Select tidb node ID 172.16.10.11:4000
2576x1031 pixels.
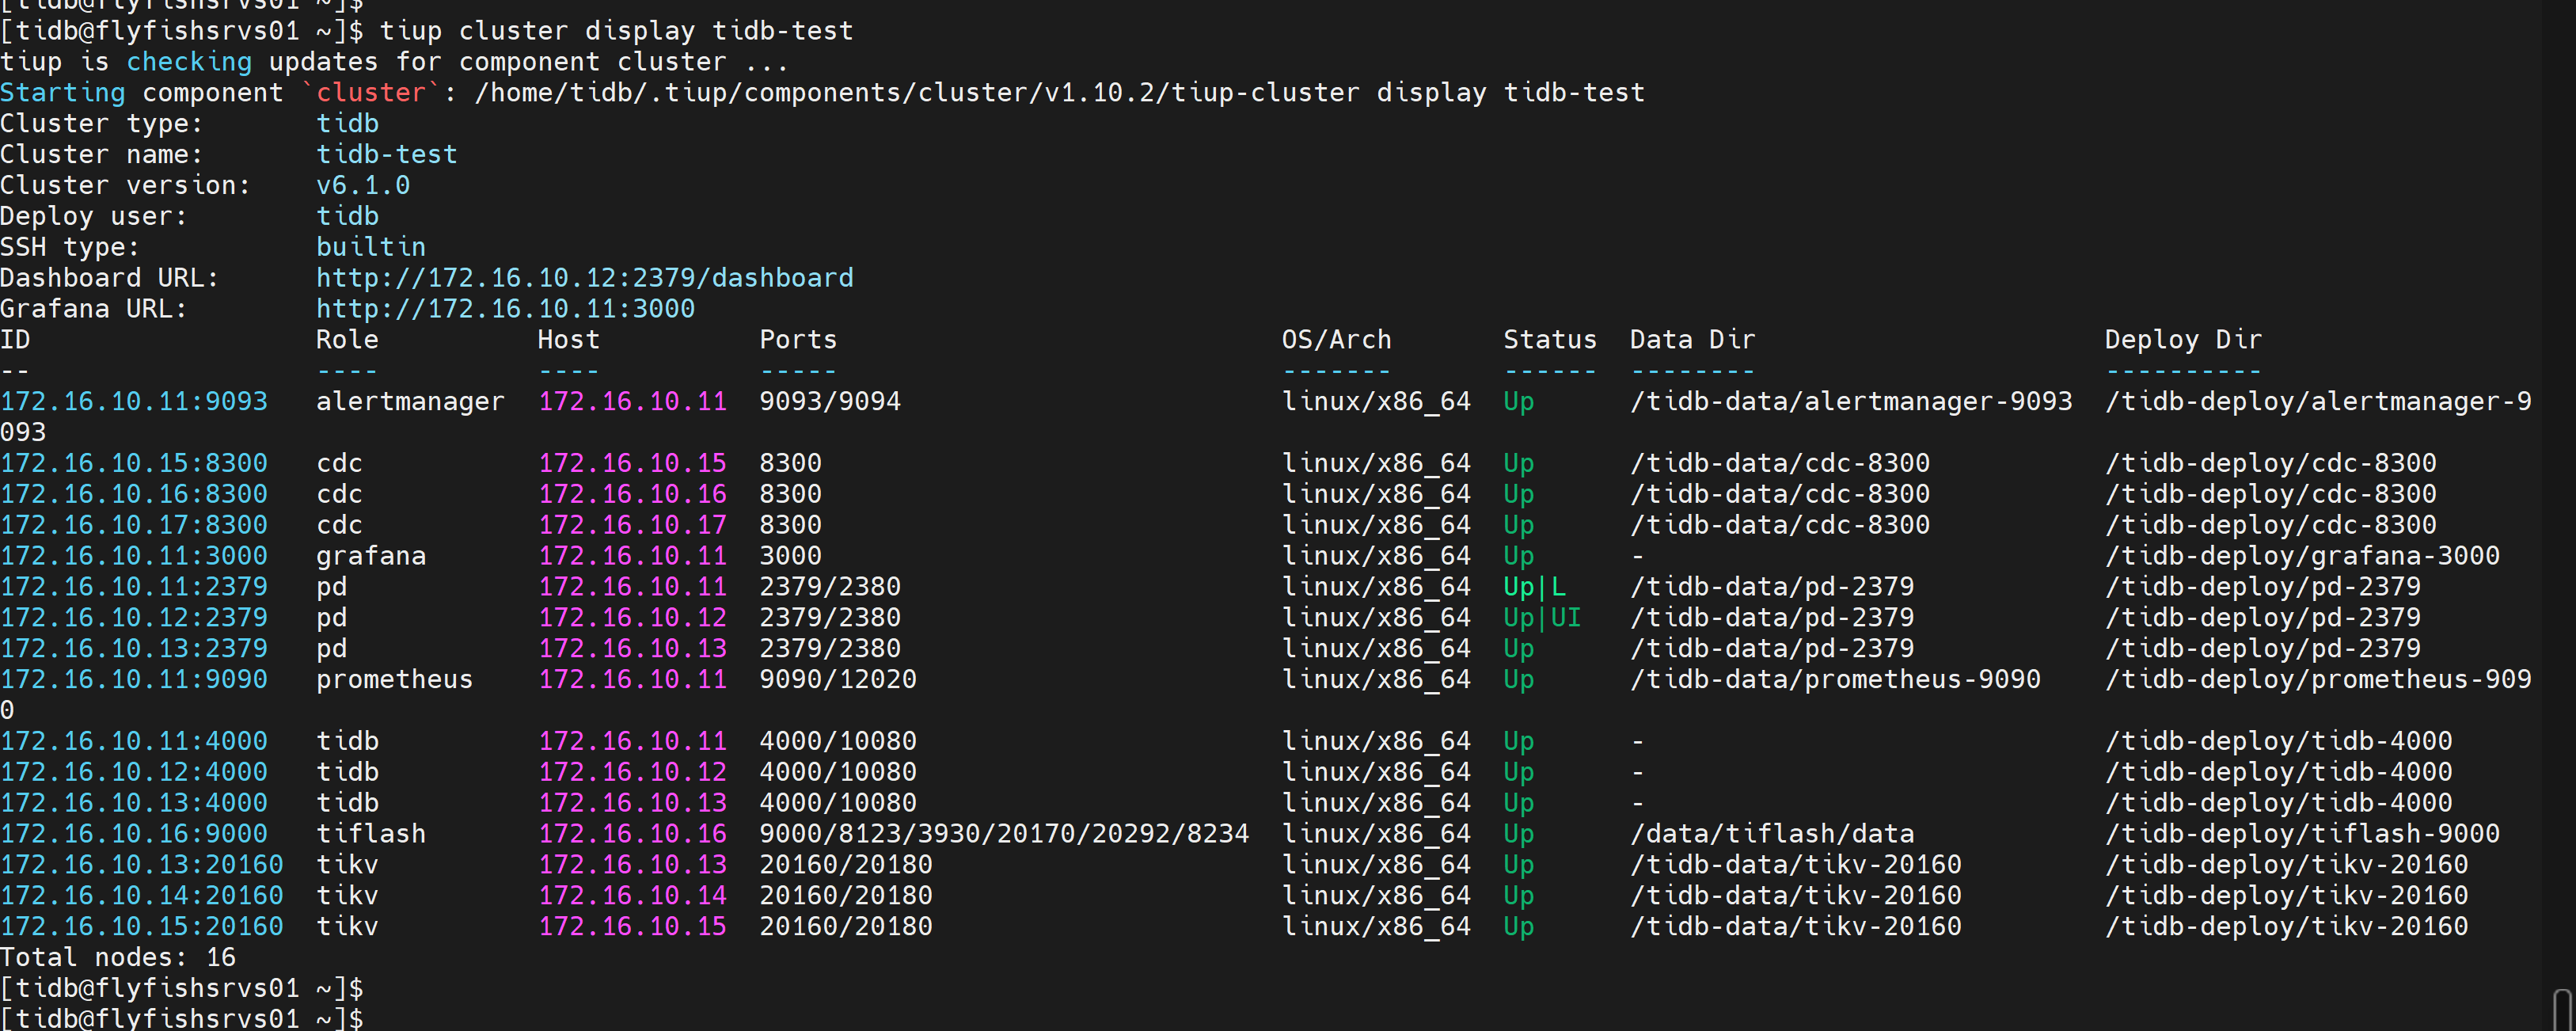coord(134,741)
